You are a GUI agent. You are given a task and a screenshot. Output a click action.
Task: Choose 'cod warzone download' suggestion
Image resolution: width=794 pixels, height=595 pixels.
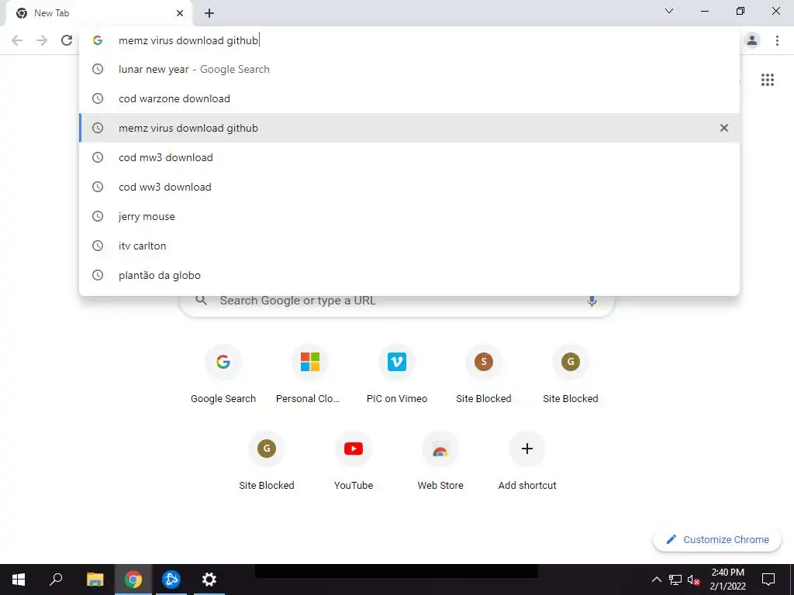click(409, 98)
